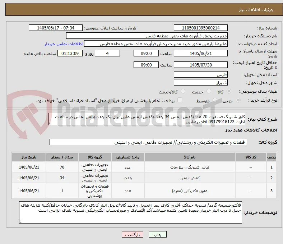Viewport: 283px width, 244px height.
Task: Click the عایق الکتریکی (مقره) cell
Action: point(190,191)
